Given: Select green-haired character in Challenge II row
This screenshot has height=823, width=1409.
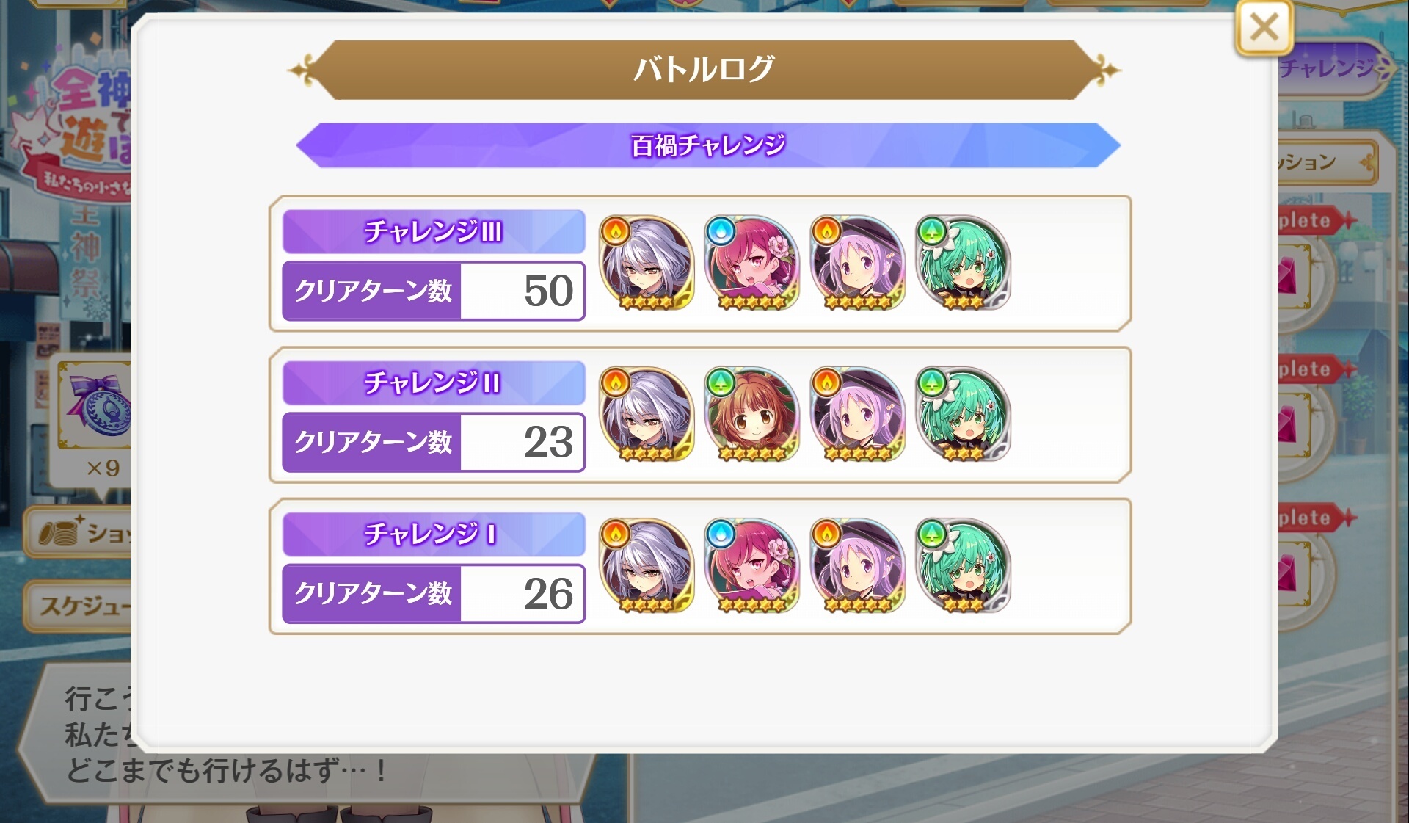Looking at the screenshot, I should 964,414.
